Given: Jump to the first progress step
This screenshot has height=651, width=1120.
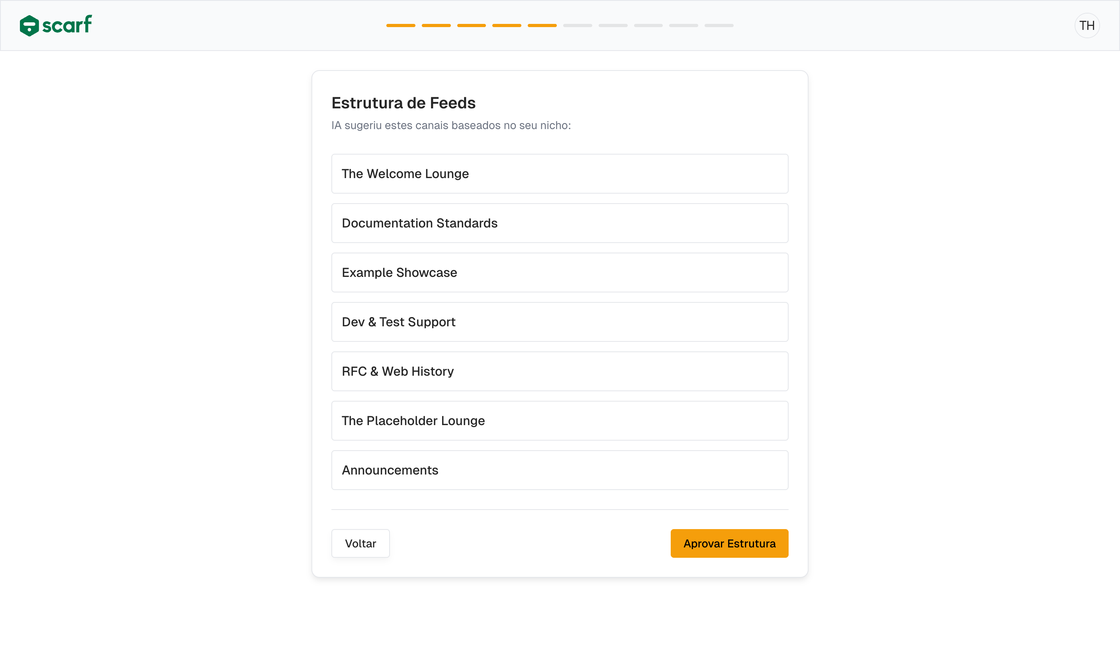Looking at the screenshot, I should tap(400, 25).
